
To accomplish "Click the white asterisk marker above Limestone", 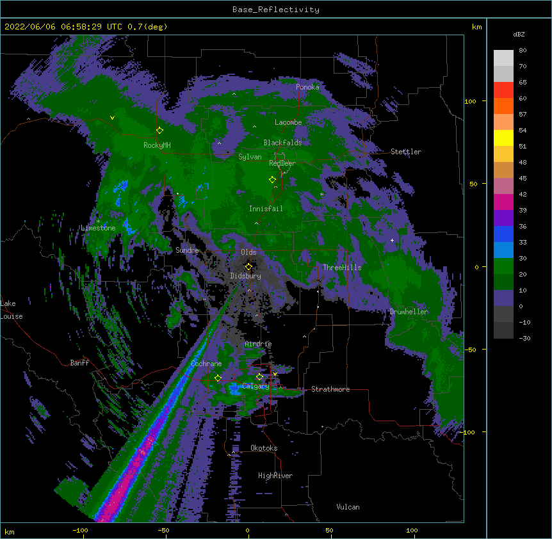I will (x=98, y=221).
